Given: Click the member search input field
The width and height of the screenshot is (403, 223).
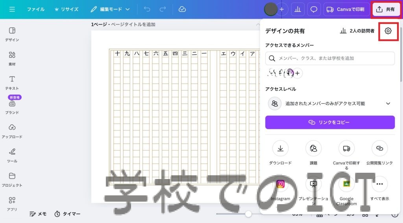Looking at the screenshot, I should click(330, 58).
